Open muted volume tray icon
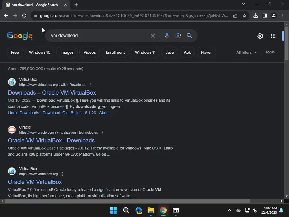Viewport: 289px width, 217px height. [255, 210]
